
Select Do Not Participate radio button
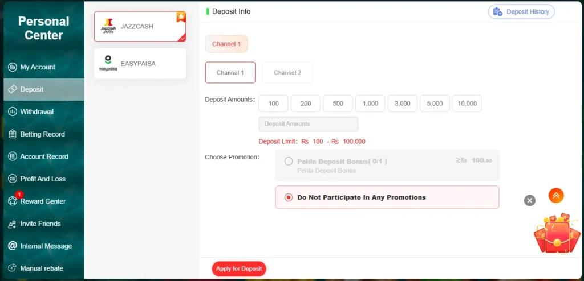click(x=288, y=197)
